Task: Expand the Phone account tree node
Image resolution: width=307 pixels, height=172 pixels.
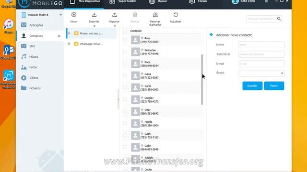Action: pos(69,33)
